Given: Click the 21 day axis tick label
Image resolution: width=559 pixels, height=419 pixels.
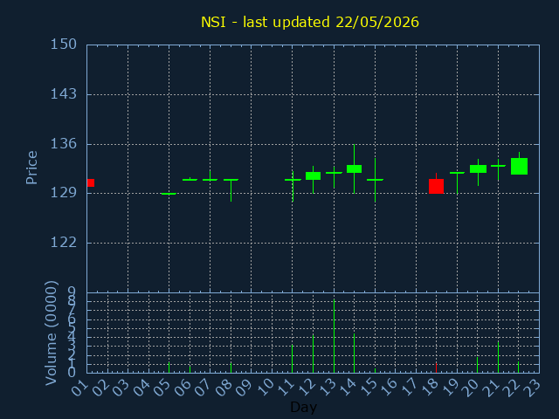Looking at the screenshot, I should click(x=492, y=387).
